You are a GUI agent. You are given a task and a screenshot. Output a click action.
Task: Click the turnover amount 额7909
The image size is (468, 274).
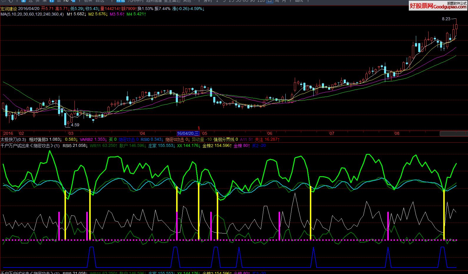[x=129, y=9]
